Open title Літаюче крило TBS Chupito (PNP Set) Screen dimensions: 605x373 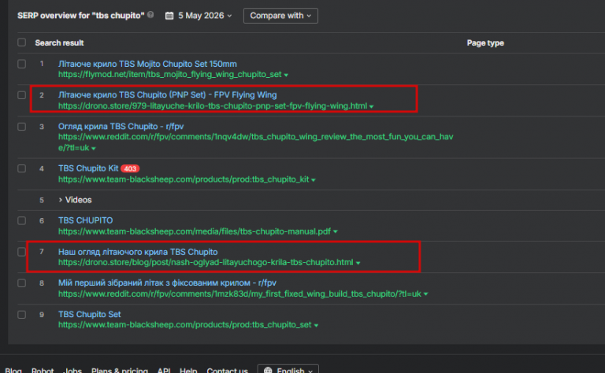[x=168, y=94]
